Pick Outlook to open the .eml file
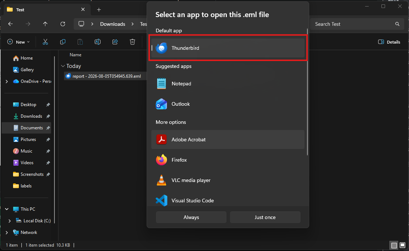409x251 pixels. [x=228, y=104]
